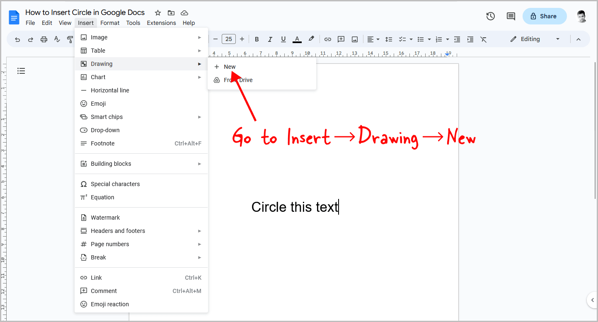
Task: Expand the numbered list options arrow
Action: pos(448,39)
